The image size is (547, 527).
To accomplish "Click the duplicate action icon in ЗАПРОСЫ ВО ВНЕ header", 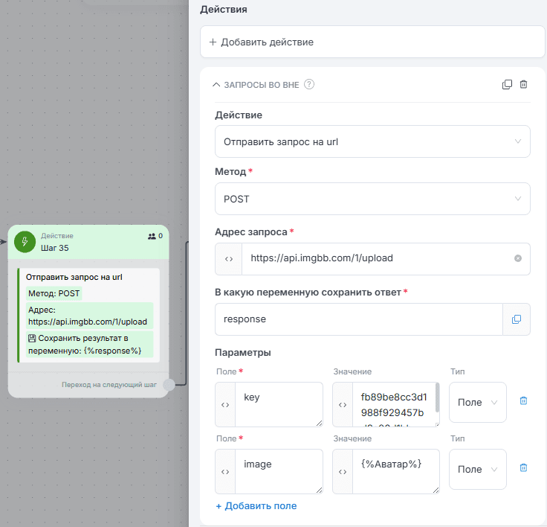I will [507, 85].
